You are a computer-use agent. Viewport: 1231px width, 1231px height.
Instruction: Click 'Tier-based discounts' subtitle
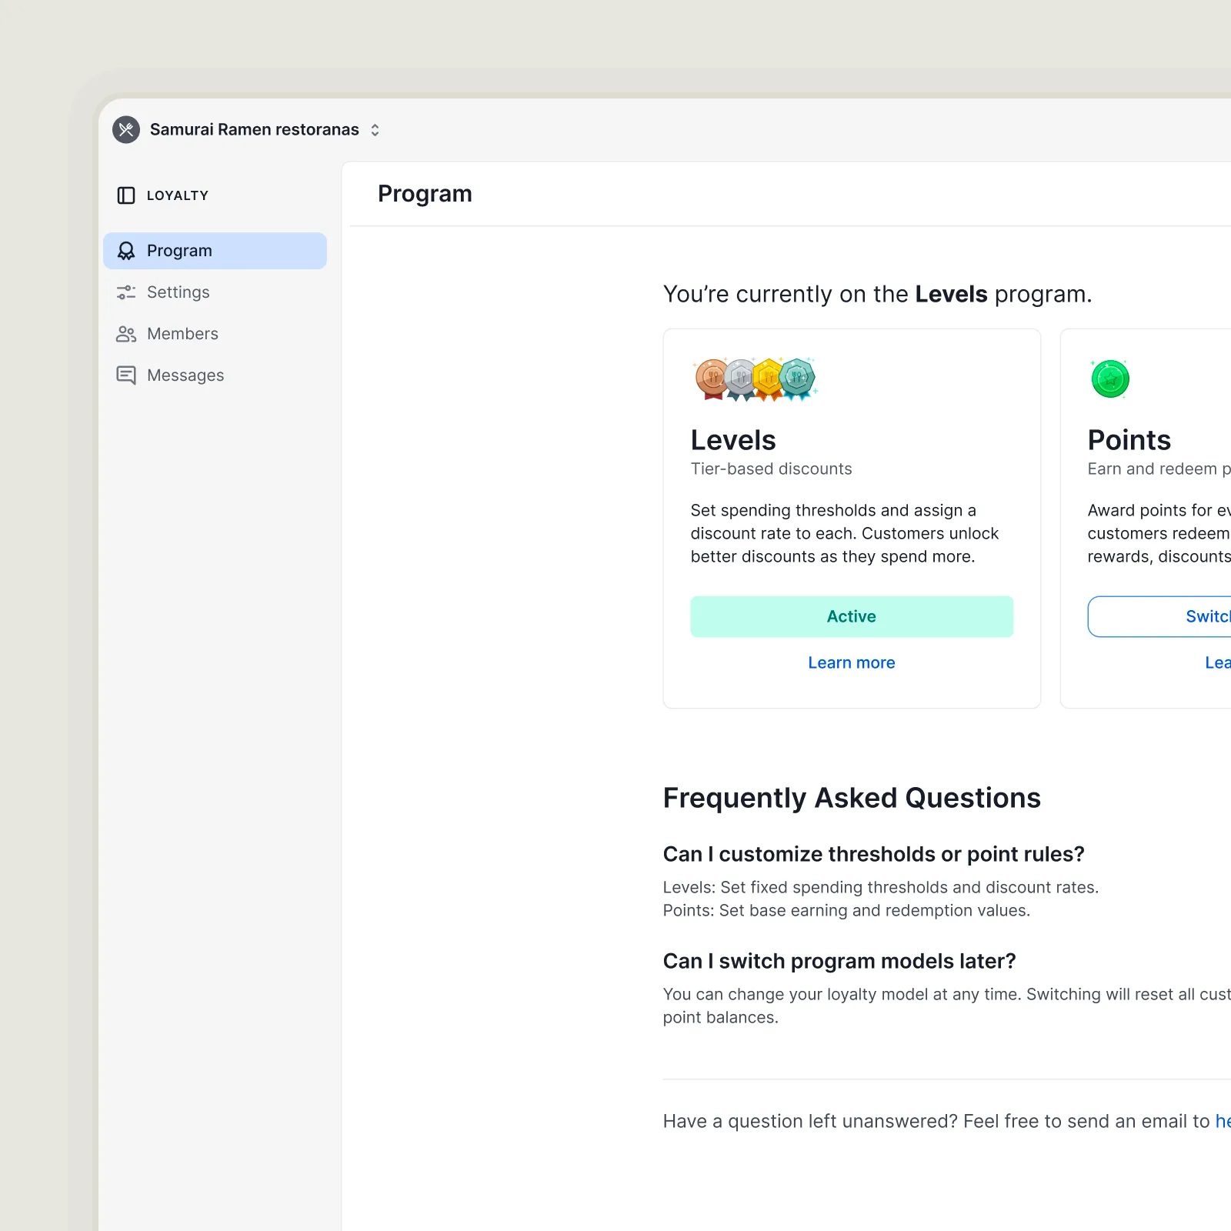(x=772, y=469)
